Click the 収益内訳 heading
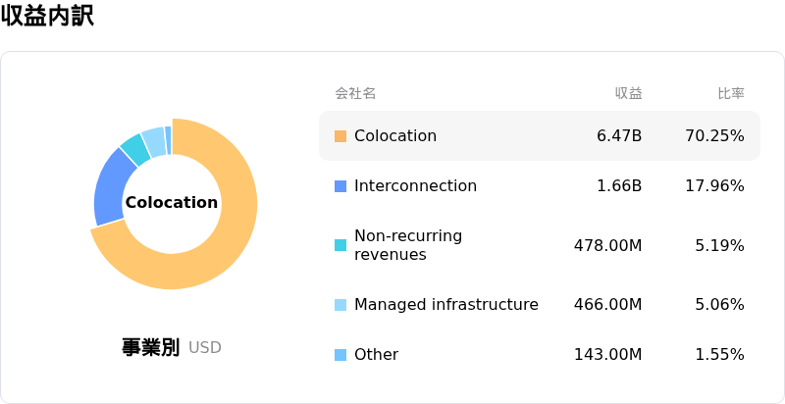The height and width of the screenshot is (404, 785). [47, 17]
